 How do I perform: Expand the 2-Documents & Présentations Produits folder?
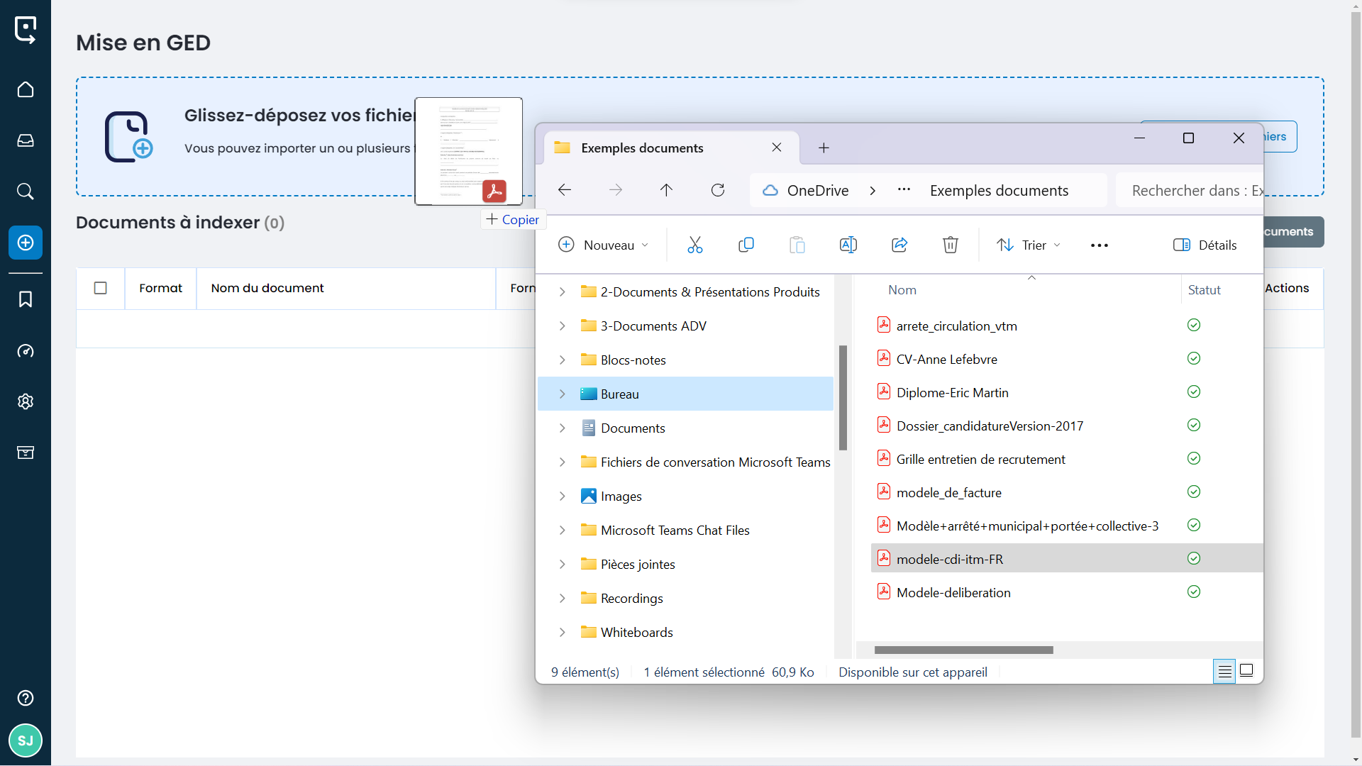563,291
